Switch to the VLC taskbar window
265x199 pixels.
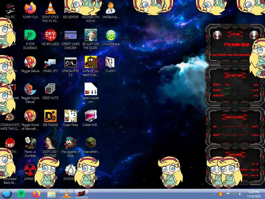point(67,194)
